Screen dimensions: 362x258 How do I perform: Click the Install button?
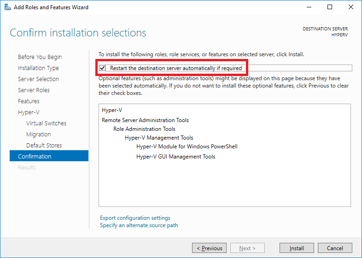[x=297, y=248]
